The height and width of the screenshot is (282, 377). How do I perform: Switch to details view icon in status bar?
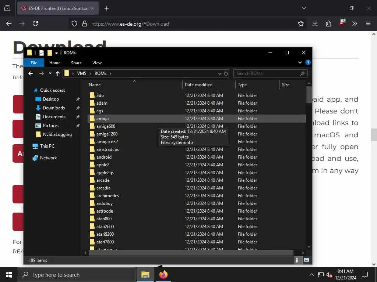(x=297, y=260)
